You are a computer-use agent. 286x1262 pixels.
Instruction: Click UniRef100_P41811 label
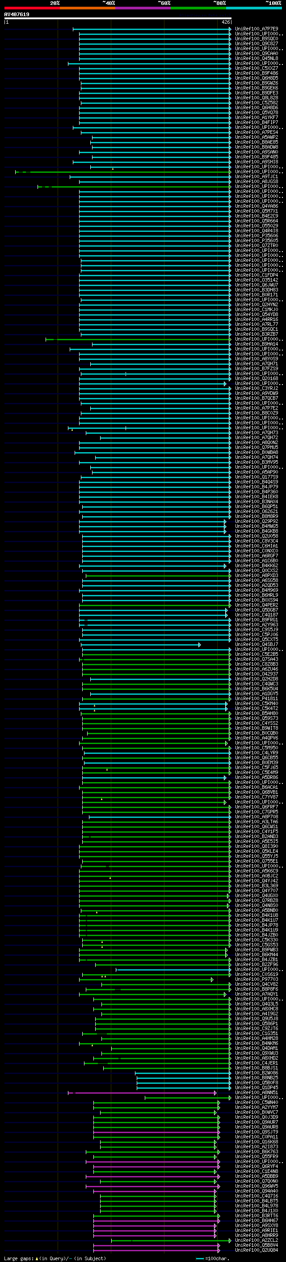point(257,699)
